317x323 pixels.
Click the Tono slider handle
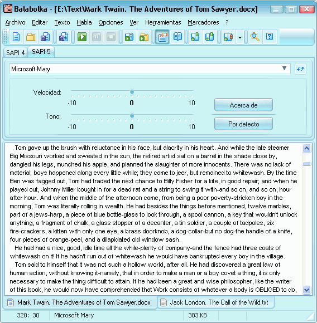point(132,116)
